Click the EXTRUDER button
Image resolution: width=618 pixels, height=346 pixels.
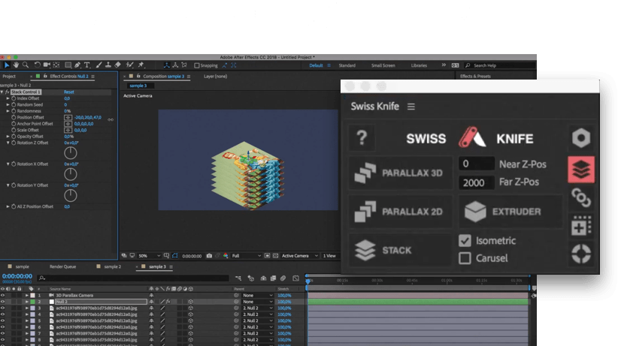pyautogui.click(x=510, y=212)
